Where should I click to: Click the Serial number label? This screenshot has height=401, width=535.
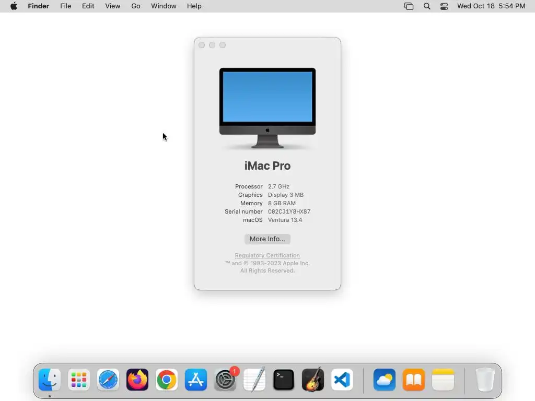tap(243, 211)
